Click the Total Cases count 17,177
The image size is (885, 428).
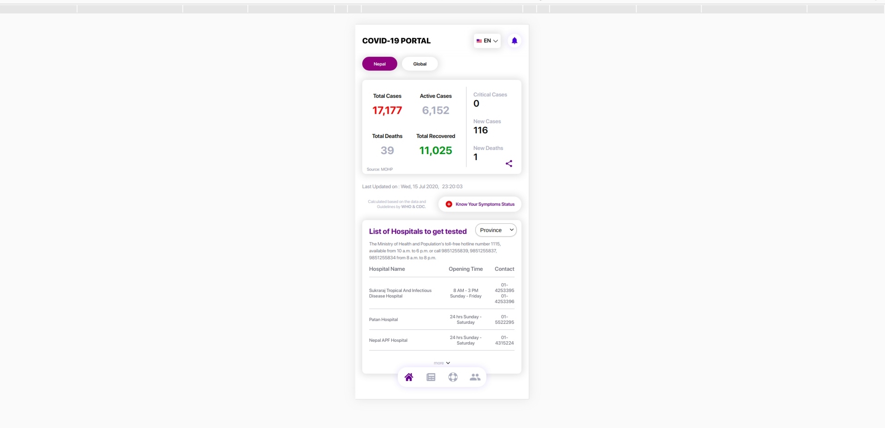click(x=387, y=111)
